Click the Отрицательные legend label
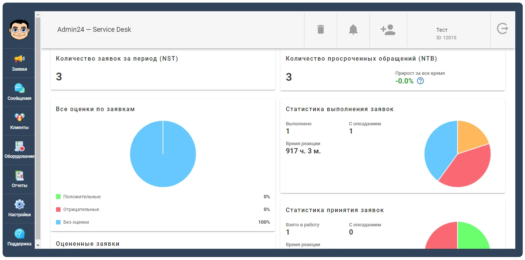The width and height of the screenshot is (525, 260). (x=81, y=209)
